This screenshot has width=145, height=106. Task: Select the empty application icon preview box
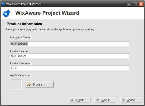point(17,84)
